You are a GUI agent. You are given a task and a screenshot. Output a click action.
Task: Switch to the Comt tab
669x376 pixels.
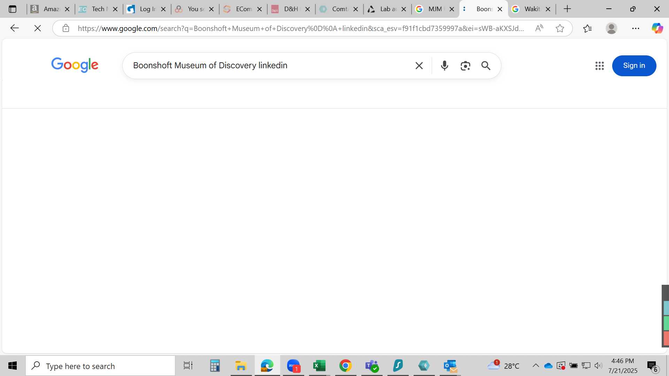coord(339,9)
